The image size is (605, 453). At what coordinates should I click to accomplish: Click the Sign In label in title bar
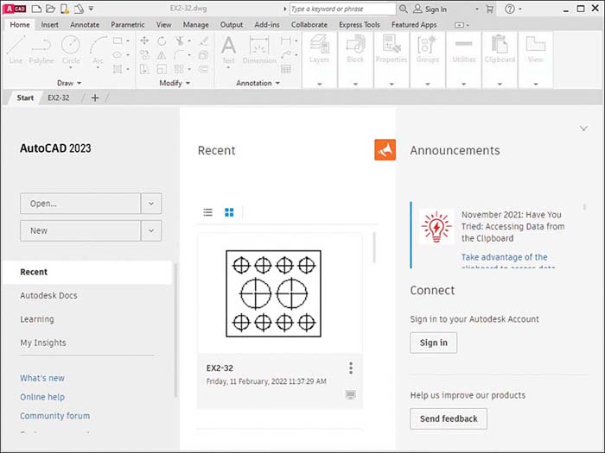[x=436, y=9]
